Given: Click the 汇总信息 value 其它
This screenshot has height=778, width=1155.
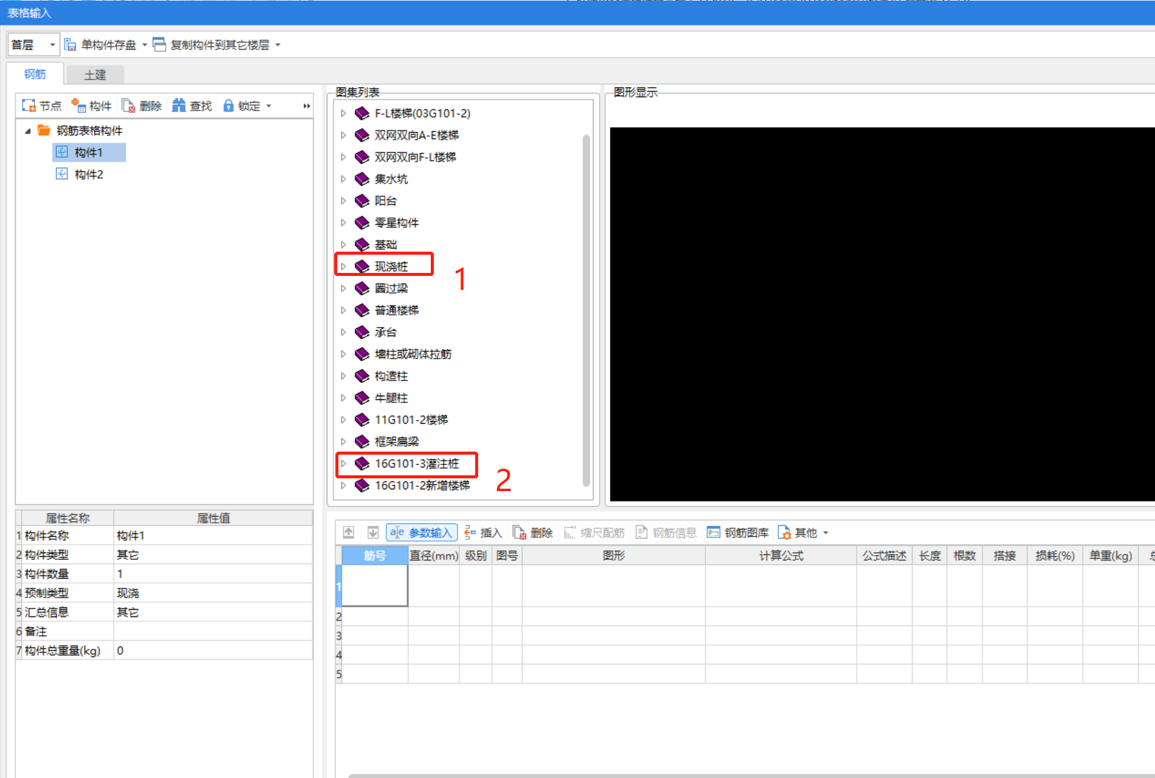Looking at the screenshot, I should point(213,612).
